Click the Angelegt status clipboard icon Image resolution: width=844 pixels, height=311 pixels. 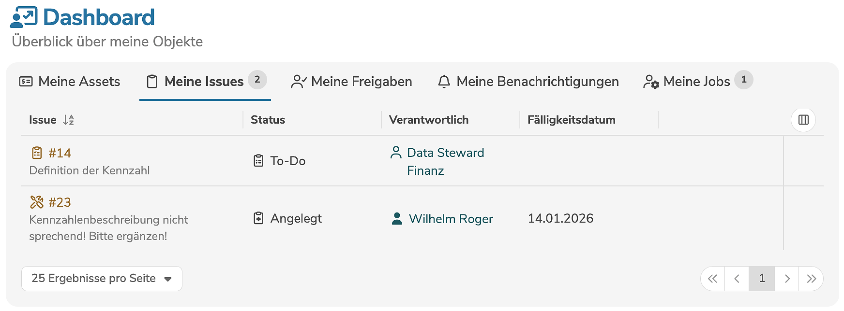[258, 218]
